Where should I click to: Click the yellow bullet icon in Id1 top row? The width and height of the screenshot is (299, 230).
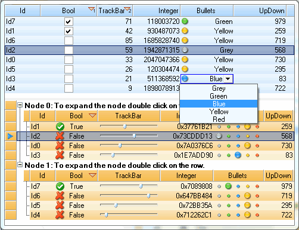tap(185, 30)
